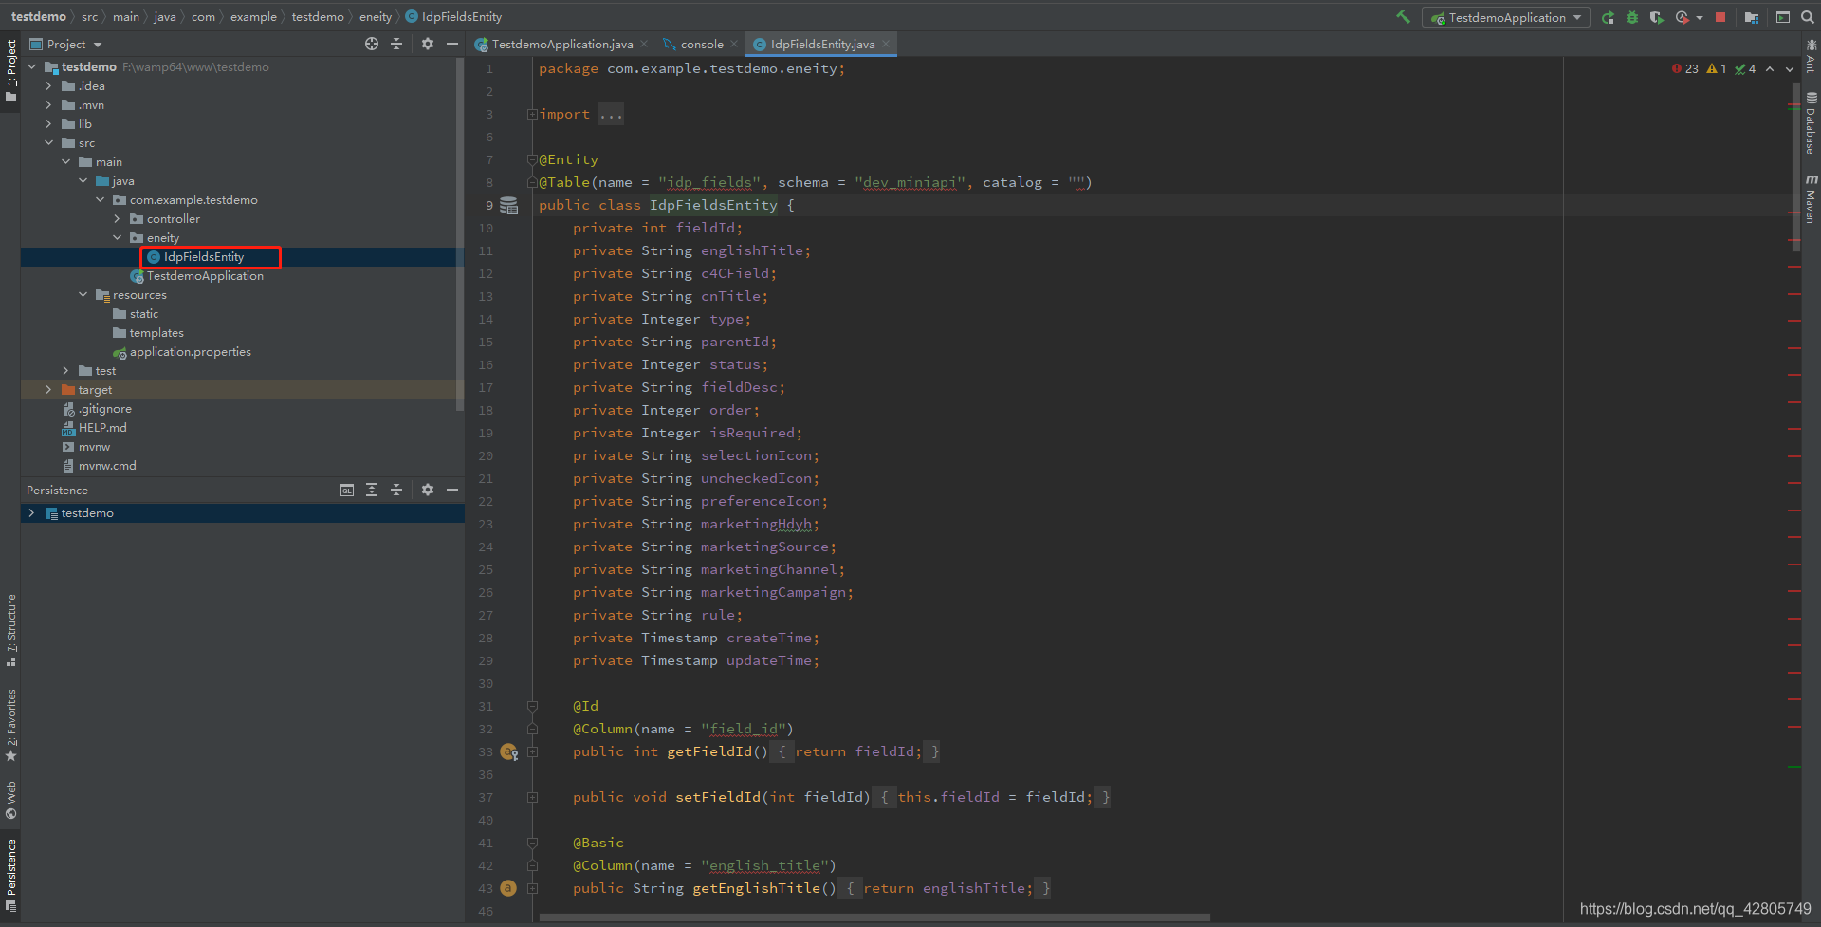1821x927 pixels.
Task: Locate opened file with crosshair icon in Project panel
Action: 372,44
